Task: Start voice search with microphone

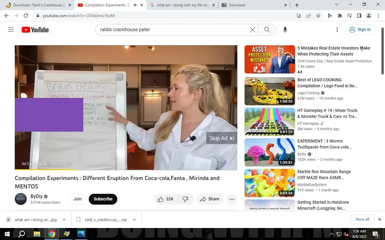Action: coord(285,30)
